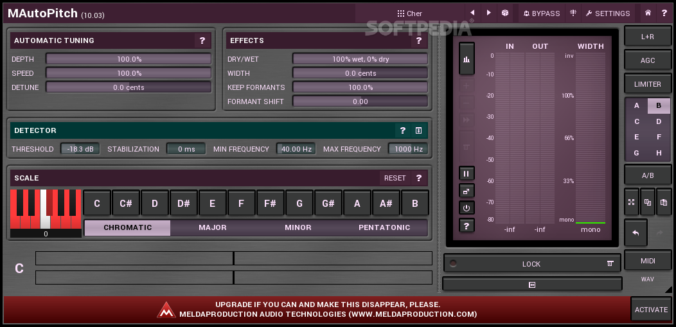Click the morph icon below A/B

pyautogui.click(x=632, y=202)
